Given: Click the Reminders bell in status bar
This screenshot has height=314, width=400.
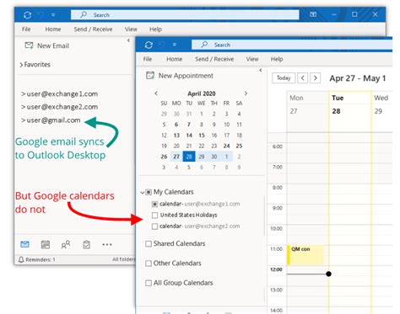Looking at the screenshot, I should click(x=21, y=259).
